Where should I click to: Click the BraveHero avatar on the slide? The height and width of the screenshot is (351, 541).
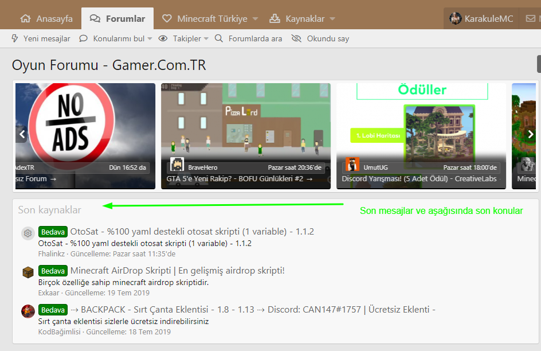pos(177,164)
